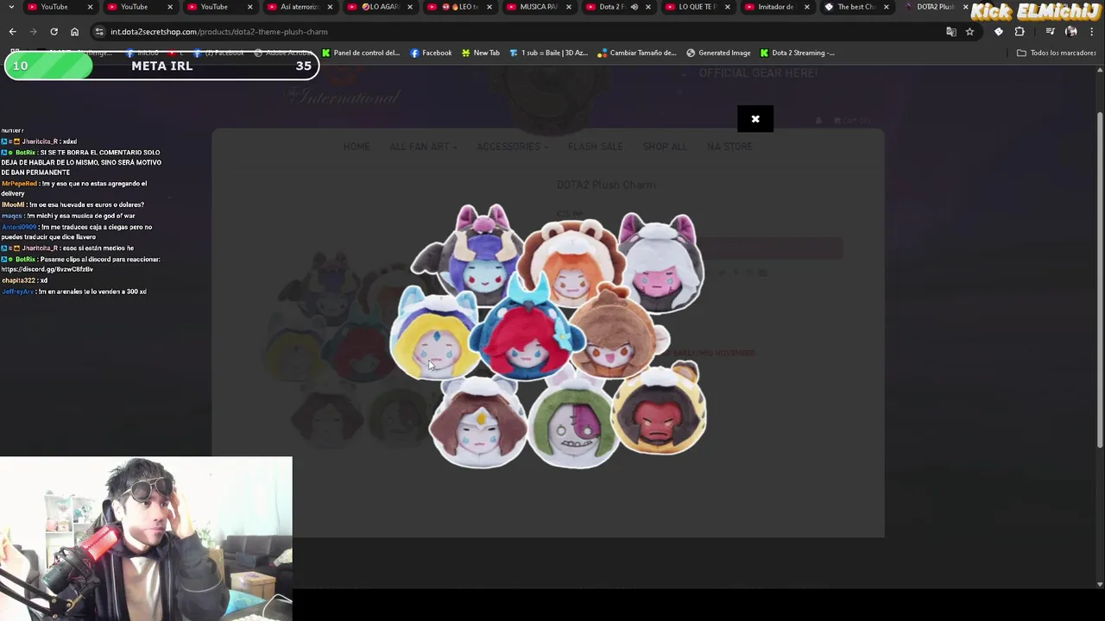View site information icon in address bar
The width and height of the screenshot is (1105, 621).
99,32
